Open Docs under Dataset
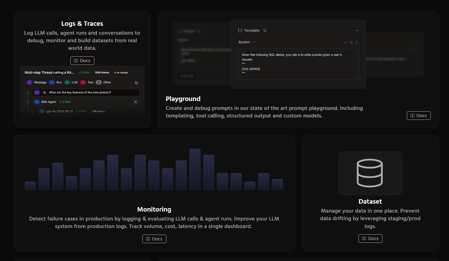Screen dimensions: 449x261 370,239
